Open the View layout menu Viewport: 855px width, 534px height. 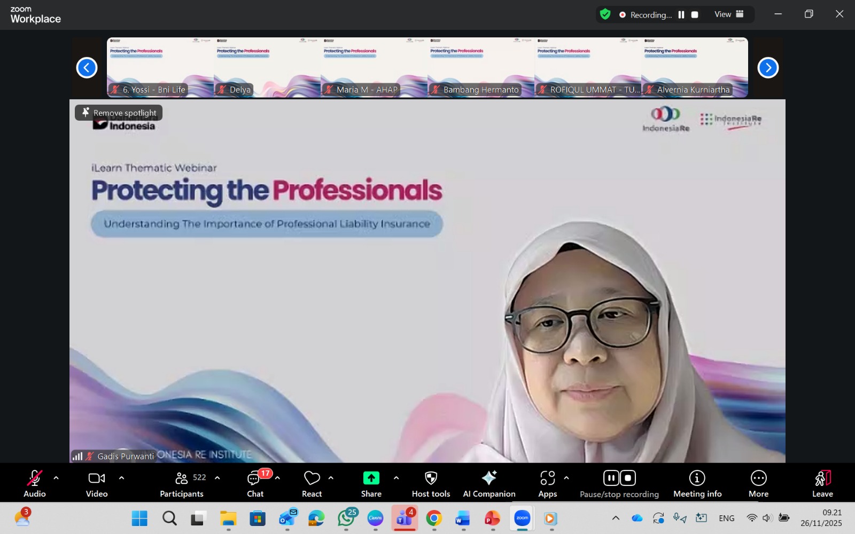click(729, 14)
